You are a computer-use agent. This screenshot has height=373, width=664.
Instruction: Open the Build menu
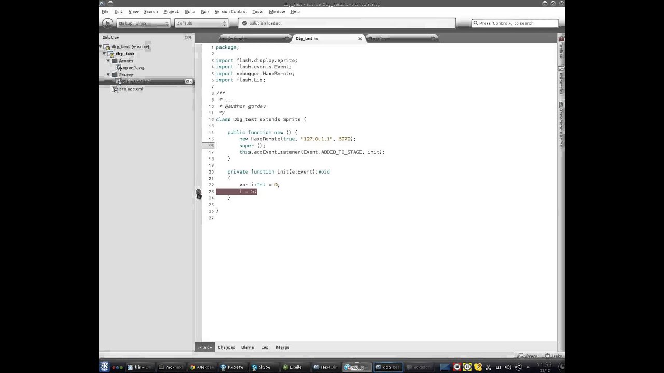pyautogui.click(x=190, y=11)
